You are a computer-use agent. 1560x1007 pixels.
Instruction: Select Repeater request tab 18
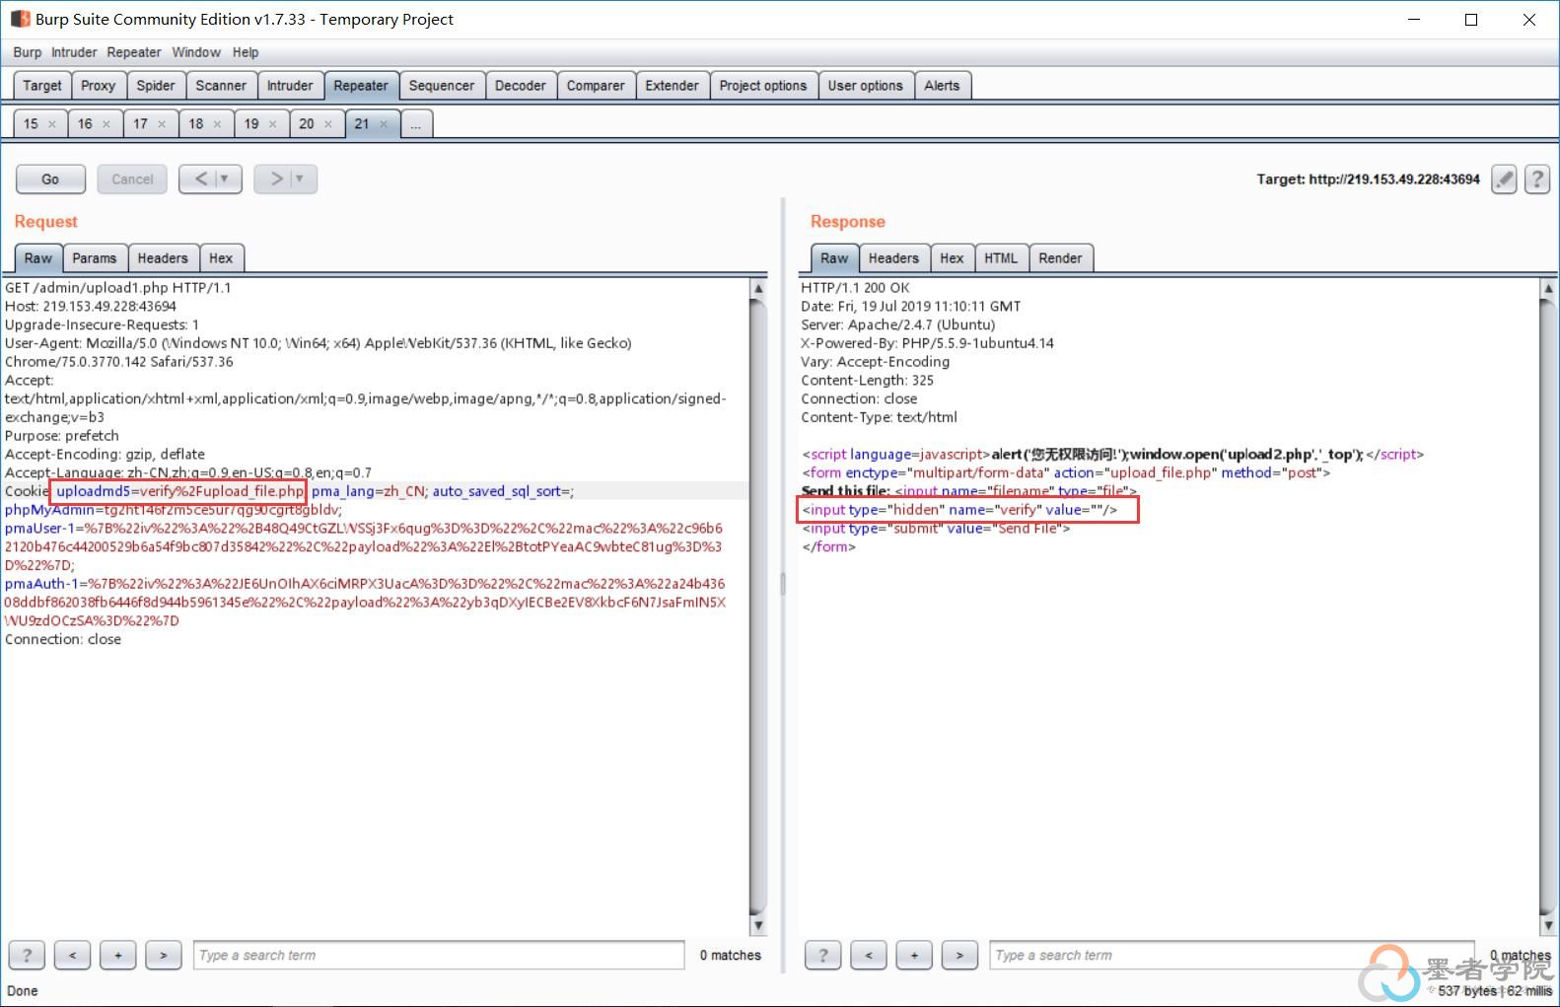[x=197, y=124]
